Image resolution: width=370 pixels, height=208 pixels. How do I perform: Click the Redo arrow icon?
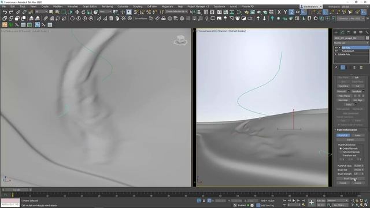[11, 12]
